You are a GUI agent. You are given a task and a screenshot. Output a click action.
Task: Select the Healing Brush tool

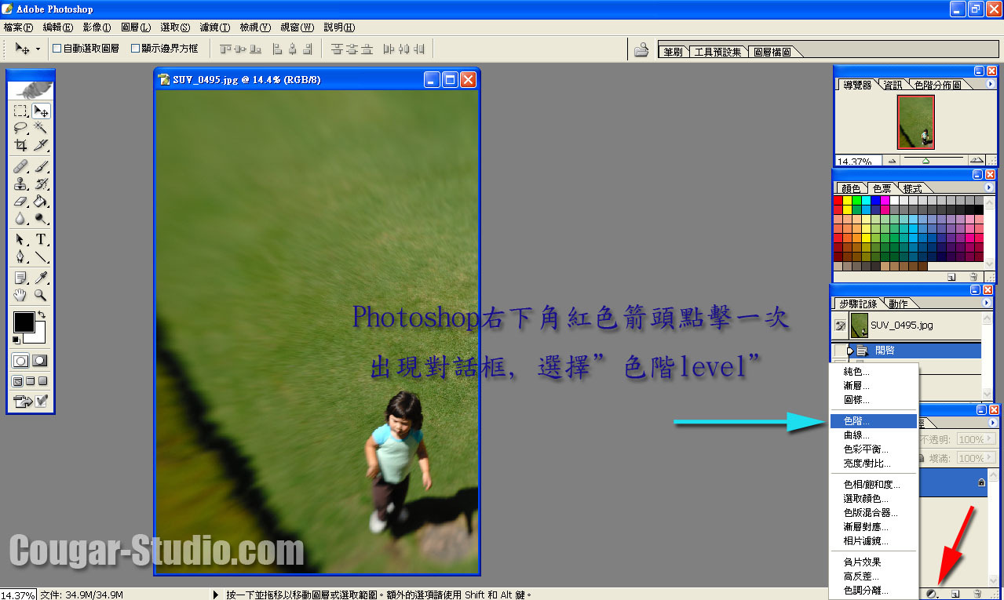point(21,166)
